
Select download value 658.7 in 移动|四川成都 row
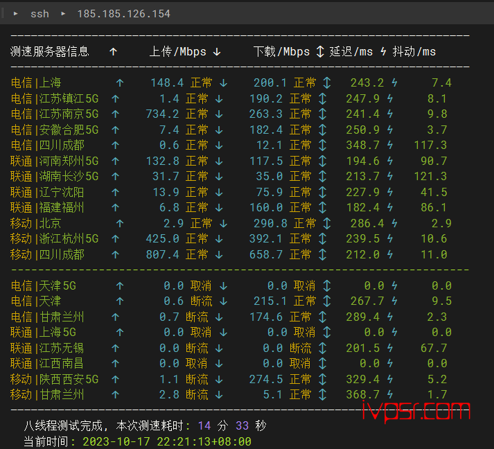coord(266,254)
